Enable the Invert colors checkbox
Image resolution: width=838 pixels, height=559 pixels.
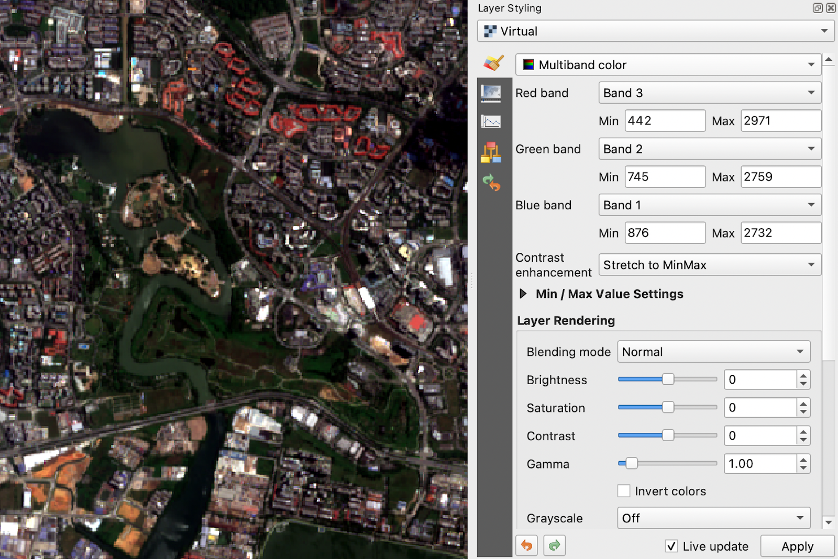tap(624, 491)
